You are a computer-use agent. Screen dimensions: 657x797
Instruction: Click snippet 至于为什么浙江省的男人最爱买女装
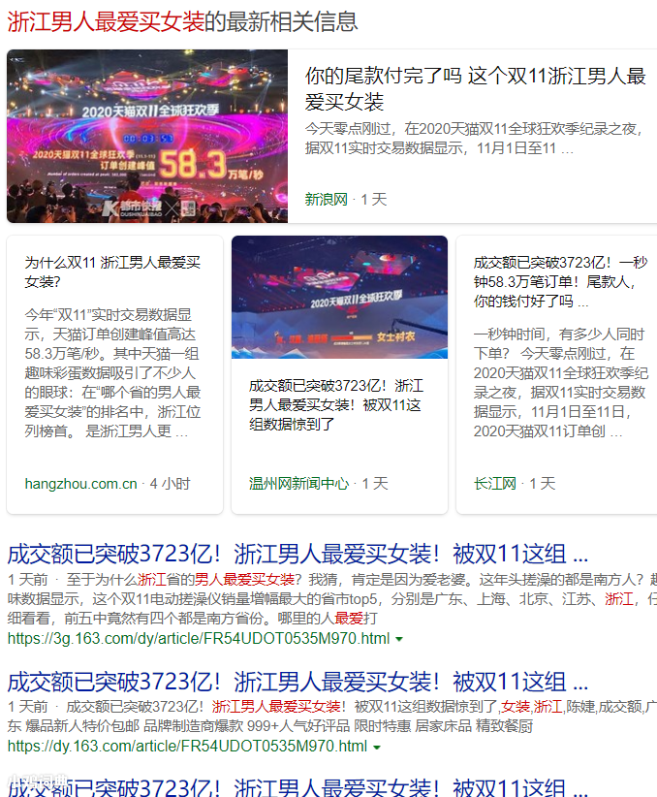coord(331,599)
